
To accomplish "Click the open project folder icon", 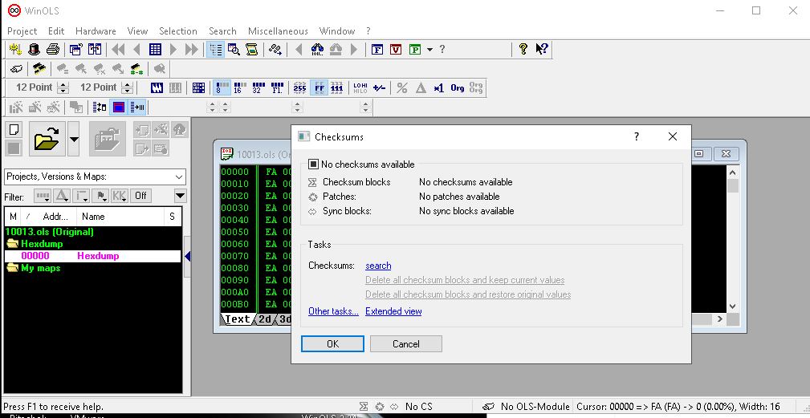I will [47, 140].
